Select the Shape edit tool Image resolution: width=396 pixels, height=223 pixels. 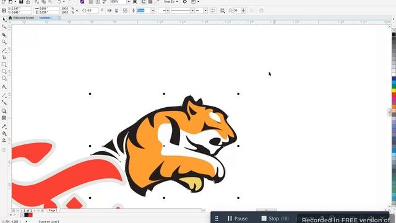pyautogui.click(x=4, y=27)
